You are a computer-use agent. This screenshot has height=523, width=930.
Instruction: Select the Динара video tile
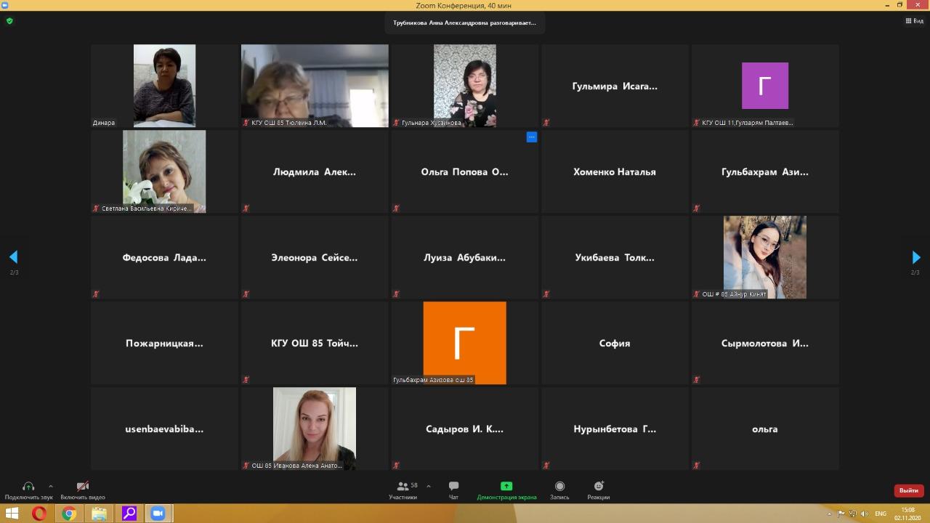pos(164,86)
